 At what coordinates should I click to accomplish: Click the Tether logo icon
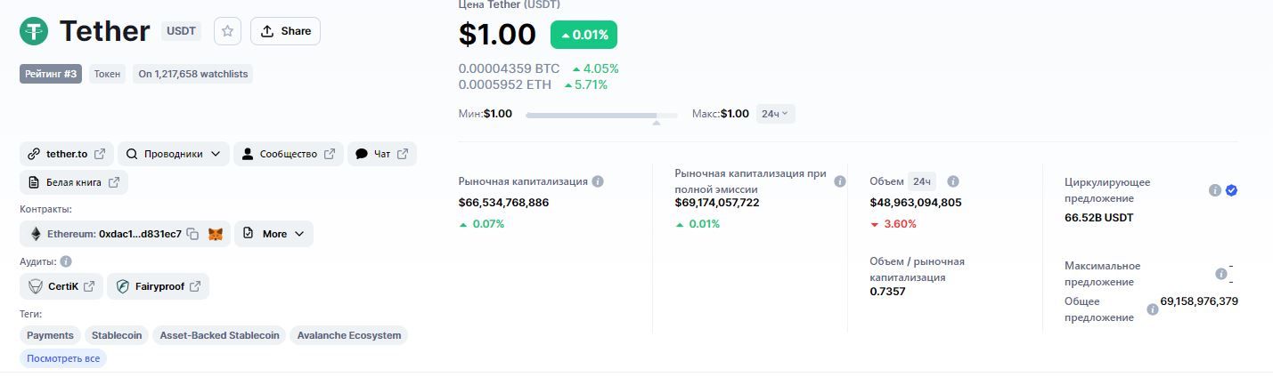coord(35,31)
